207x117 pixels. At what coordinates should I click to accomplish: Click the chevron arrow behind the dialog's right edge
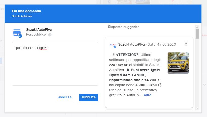point(204,85)
